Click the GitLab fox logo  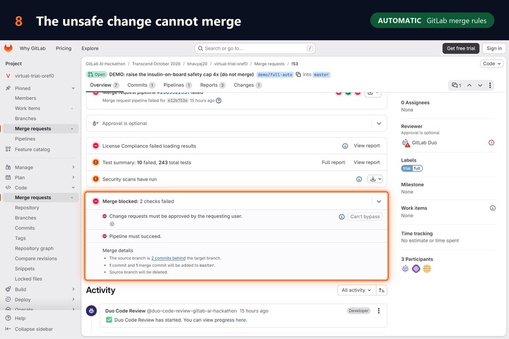click(x=8, y=49)
